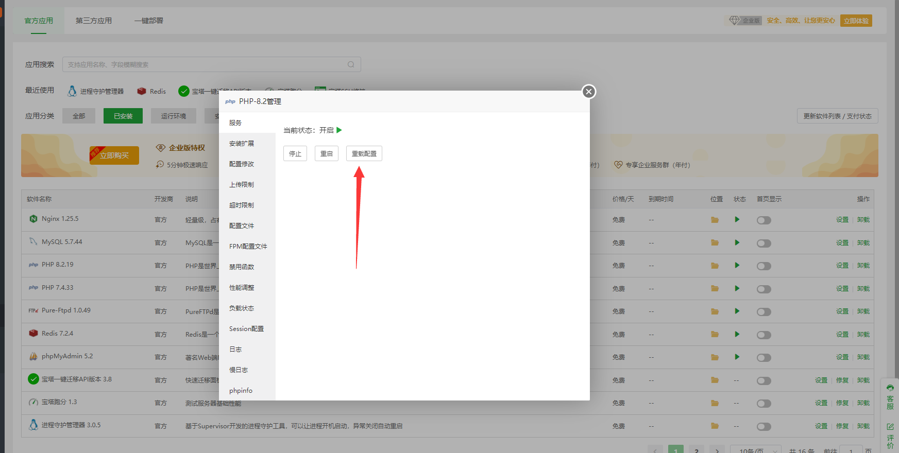Switch to the 官方应用 tab

pos(39,21)
